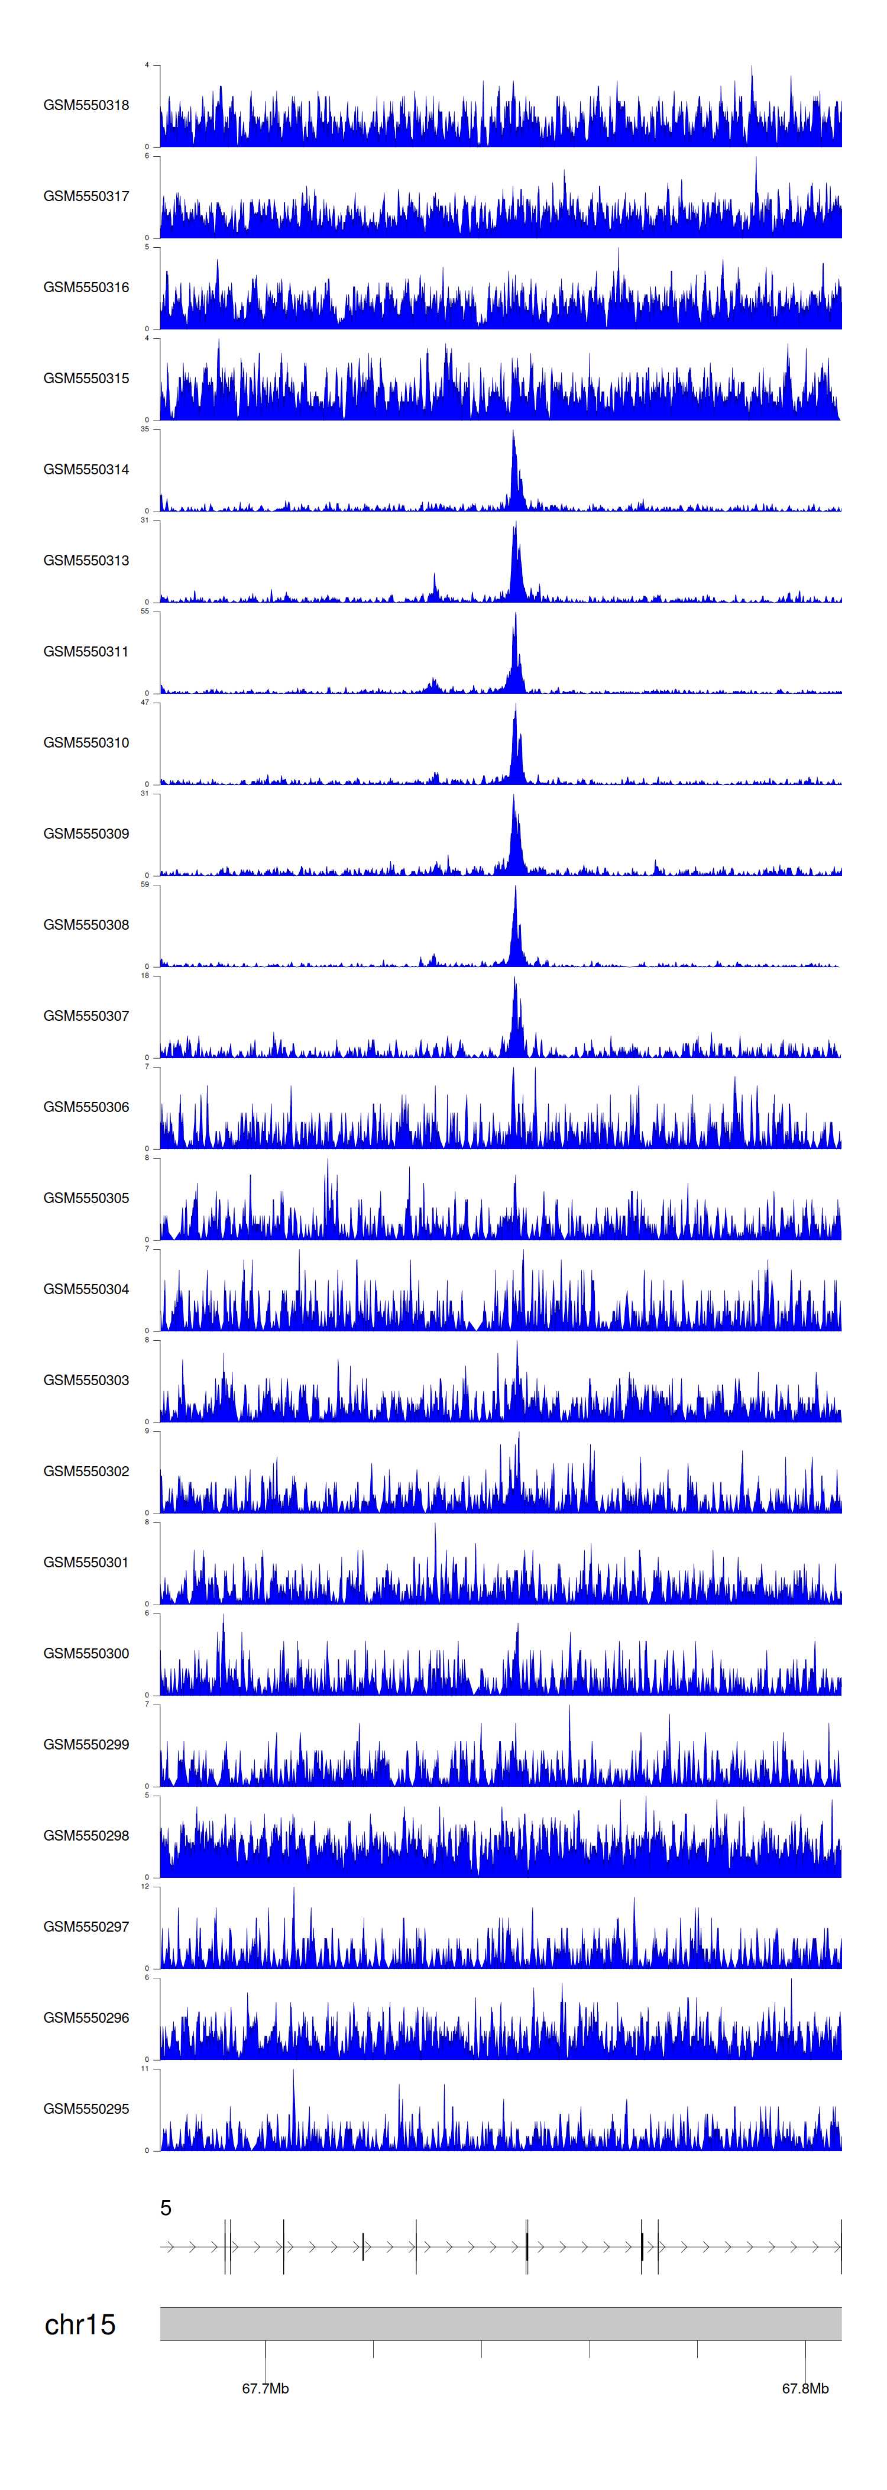Select the GSM5550311 sample label
Image resolution: width=887 pixels, height=2490 pixels.
pos(86,652)
